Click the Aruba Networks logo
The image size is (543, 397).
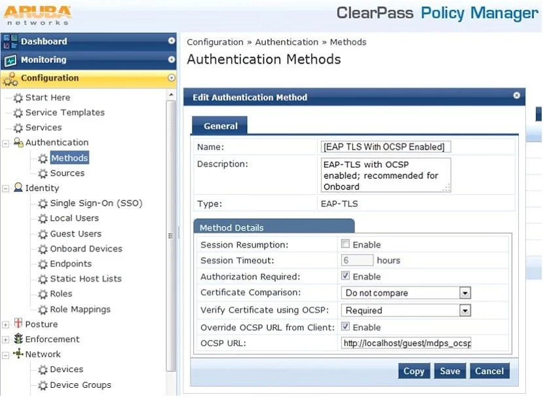38,15
